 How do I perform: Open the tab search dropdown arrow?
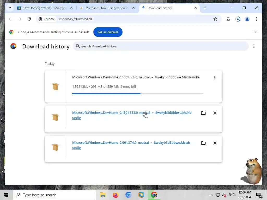point(10,8)
